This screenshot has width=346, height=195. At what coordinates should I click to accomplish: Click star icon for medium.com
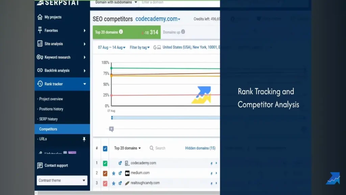(114, 173)
